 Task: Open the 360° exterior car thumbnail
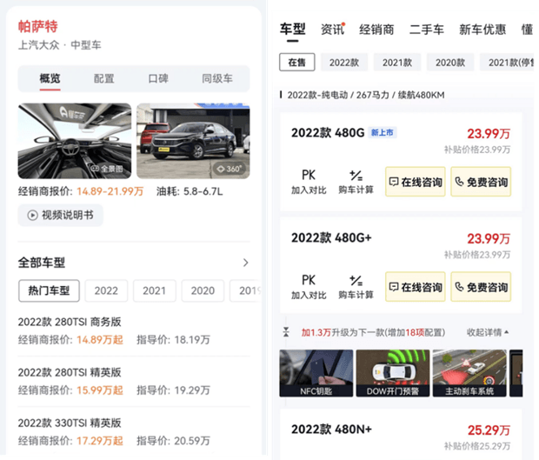click(x=193, y=141)
